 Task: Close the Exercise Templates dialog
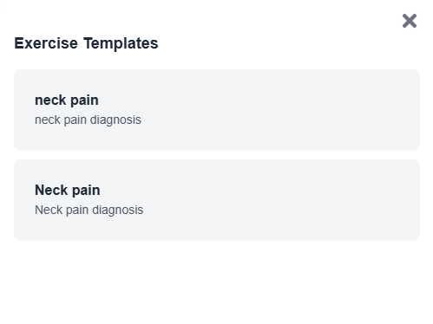(x=410, y=21)
